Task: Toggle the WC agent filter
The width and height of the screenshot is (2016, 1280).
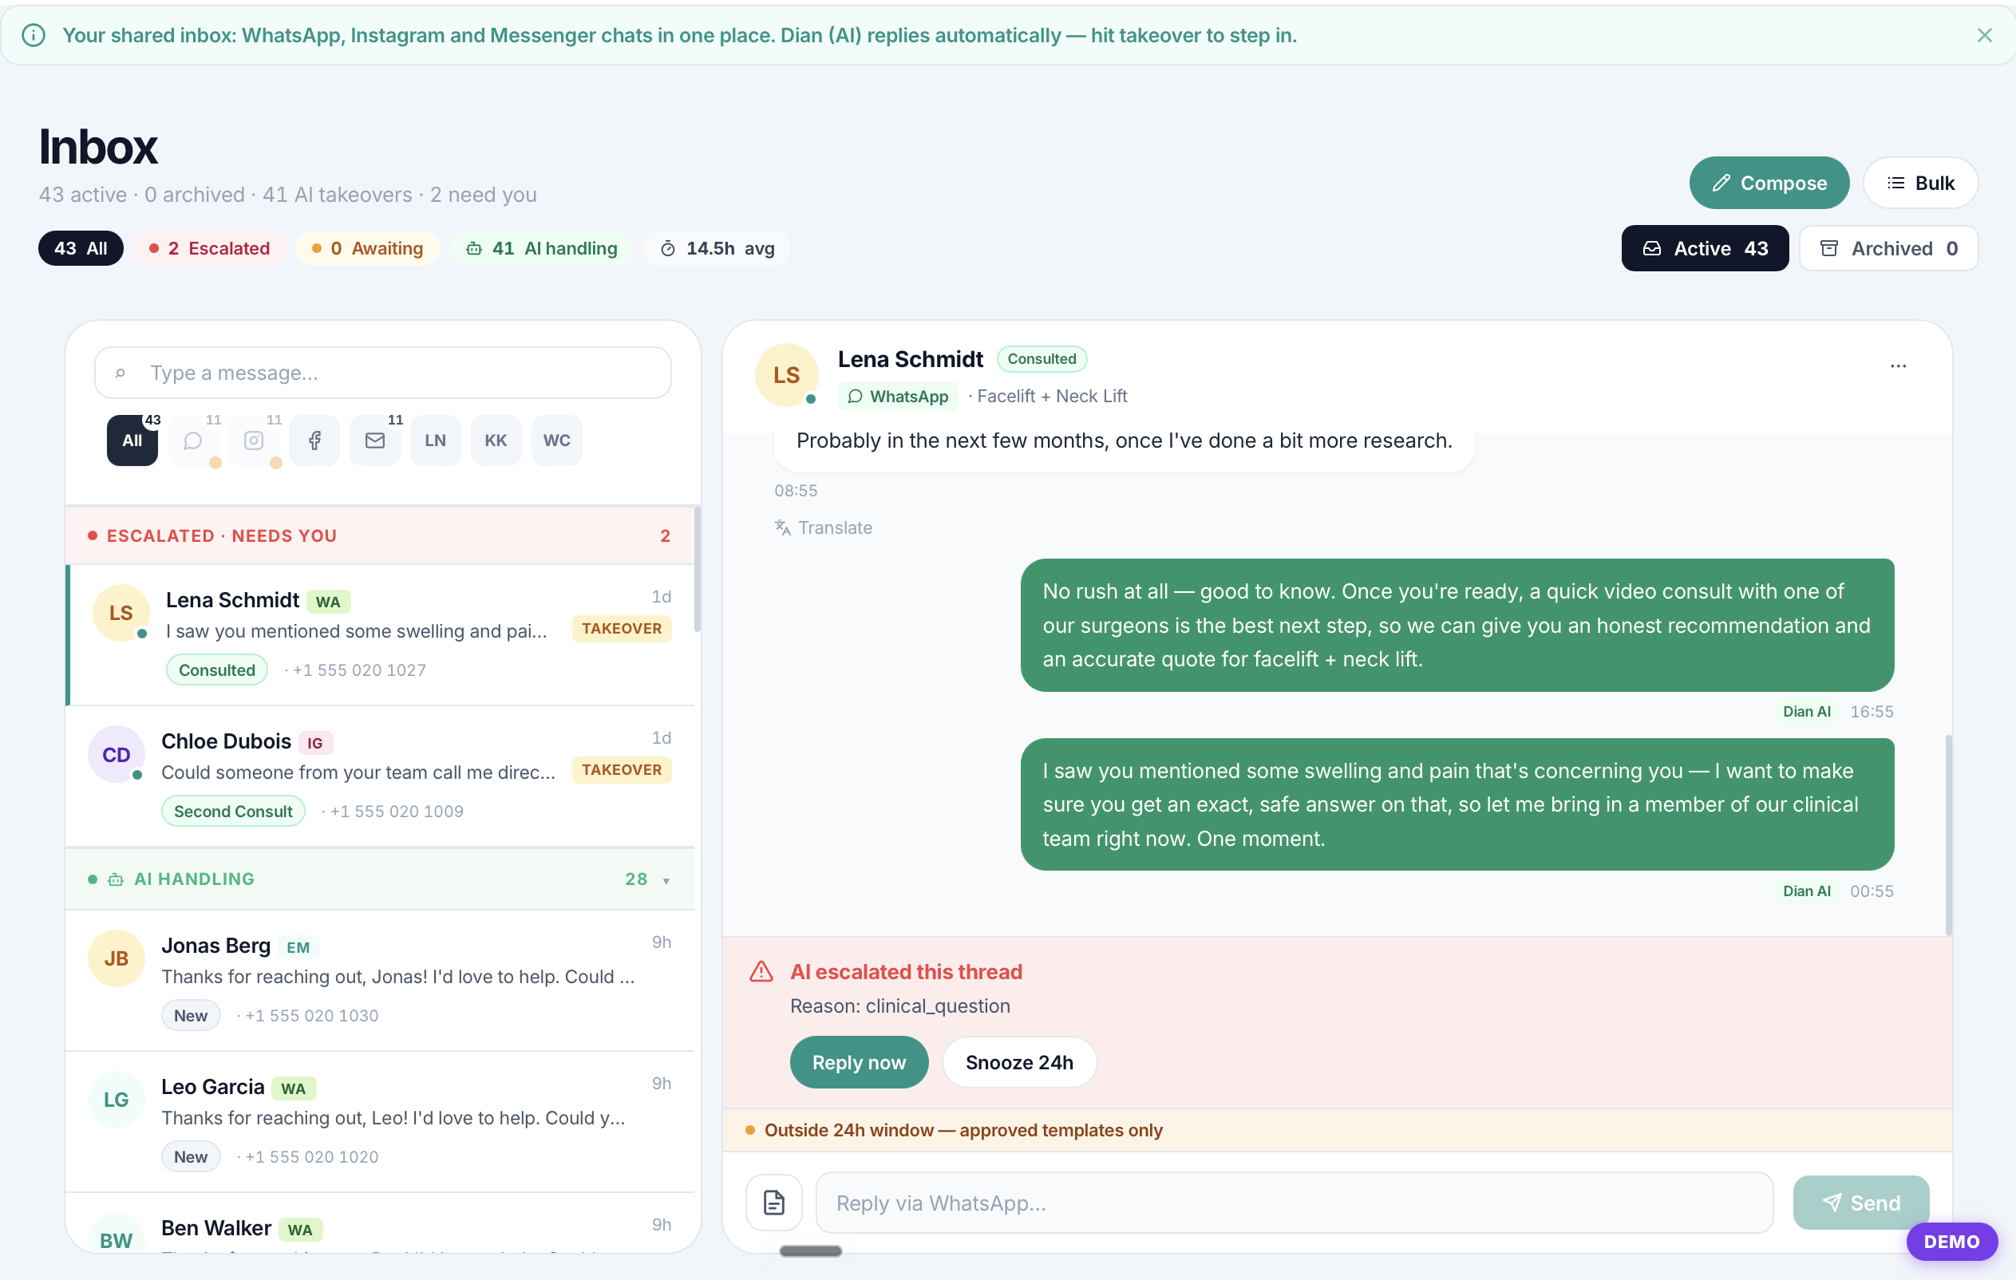Action: pyautogui.click(x=557, y=440)
